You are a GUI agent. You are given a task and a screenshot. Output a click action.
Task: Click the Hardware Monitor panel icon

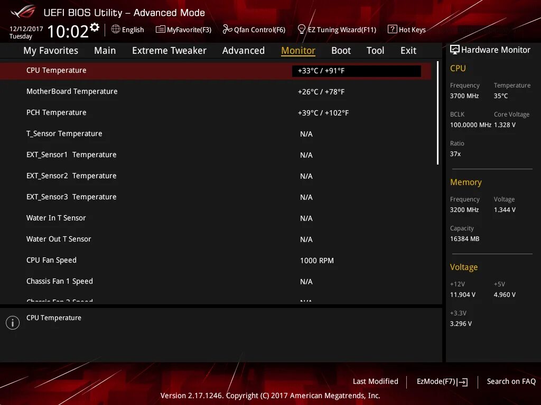[455, 49]
